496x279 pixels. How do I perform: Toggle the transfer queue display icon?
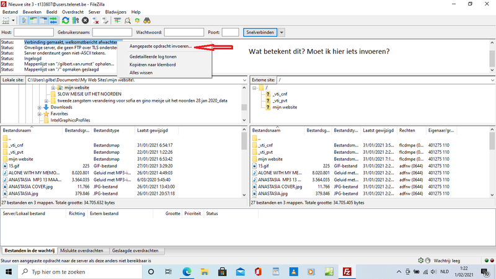[54, 20]
